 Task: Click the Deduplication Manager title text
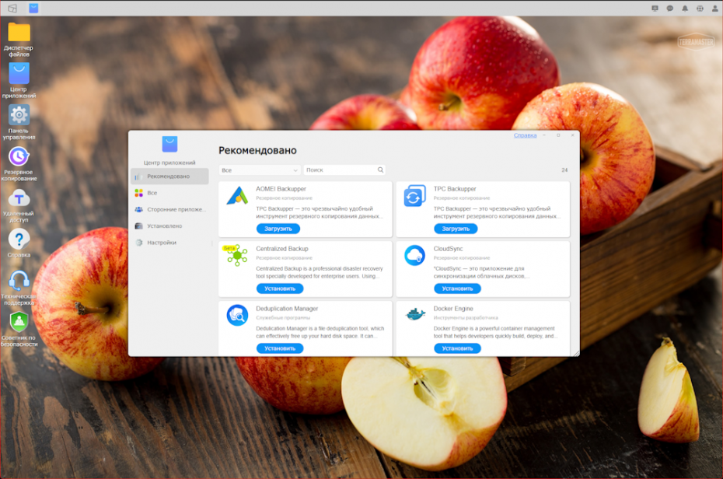(287, 309)
